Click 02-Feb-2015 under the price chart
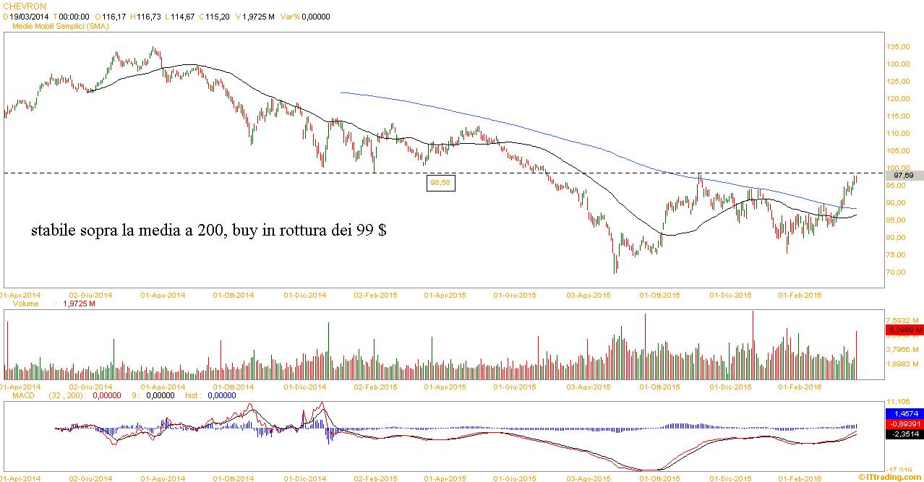This screenshot has width=924, height=482. tap(377, 296)
